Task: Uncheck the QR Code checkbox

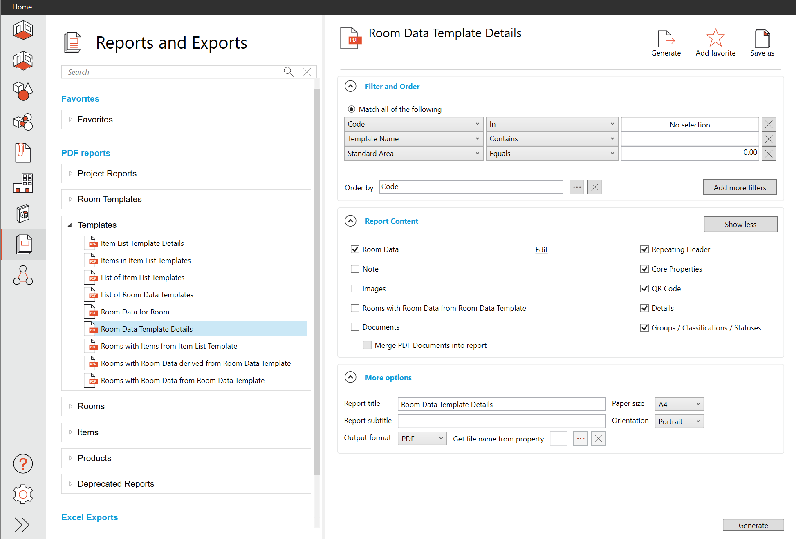Action: click(644, 289)
